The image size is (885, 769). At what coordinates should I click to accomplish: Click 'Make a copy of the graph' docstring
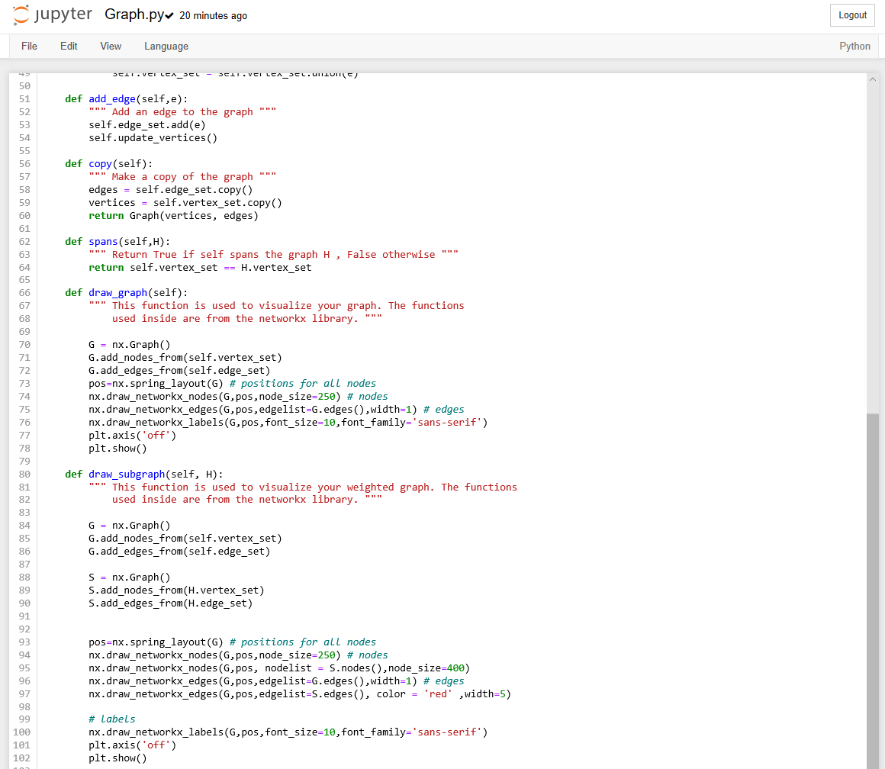click(x=182, y=176)
